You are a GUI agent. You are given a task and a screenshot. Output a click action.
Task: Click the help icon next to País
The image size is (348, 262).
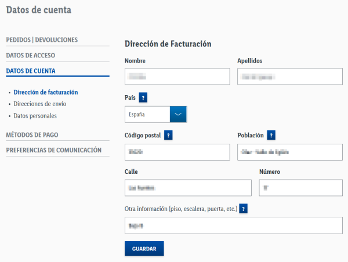[143, 97]
